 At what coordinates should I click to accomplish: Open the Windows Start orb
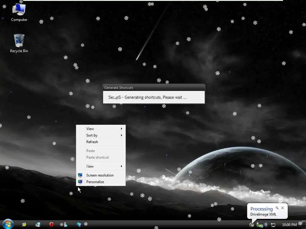(x=8, y=224)
